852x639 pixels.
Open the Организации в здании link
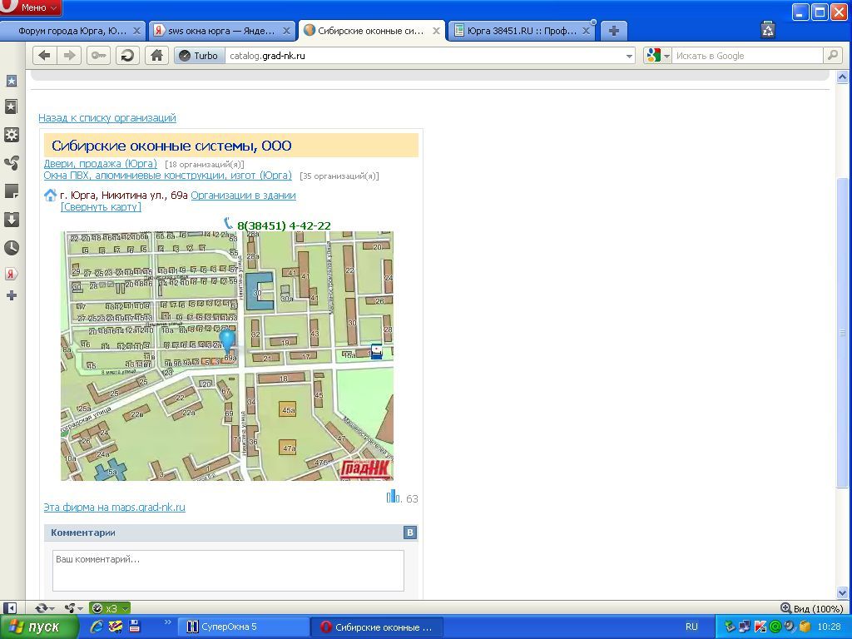(x=243, y=196)
